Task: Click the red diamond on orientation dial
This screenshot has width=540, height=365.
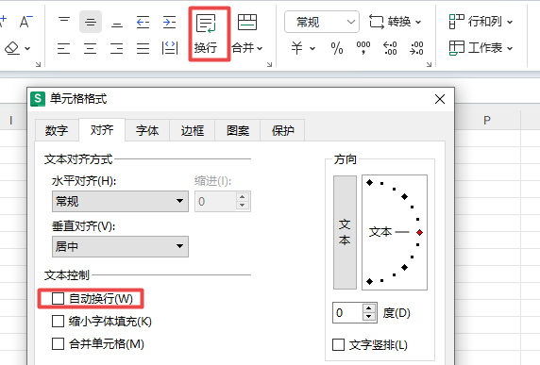Action: click(x=419, y=233)
